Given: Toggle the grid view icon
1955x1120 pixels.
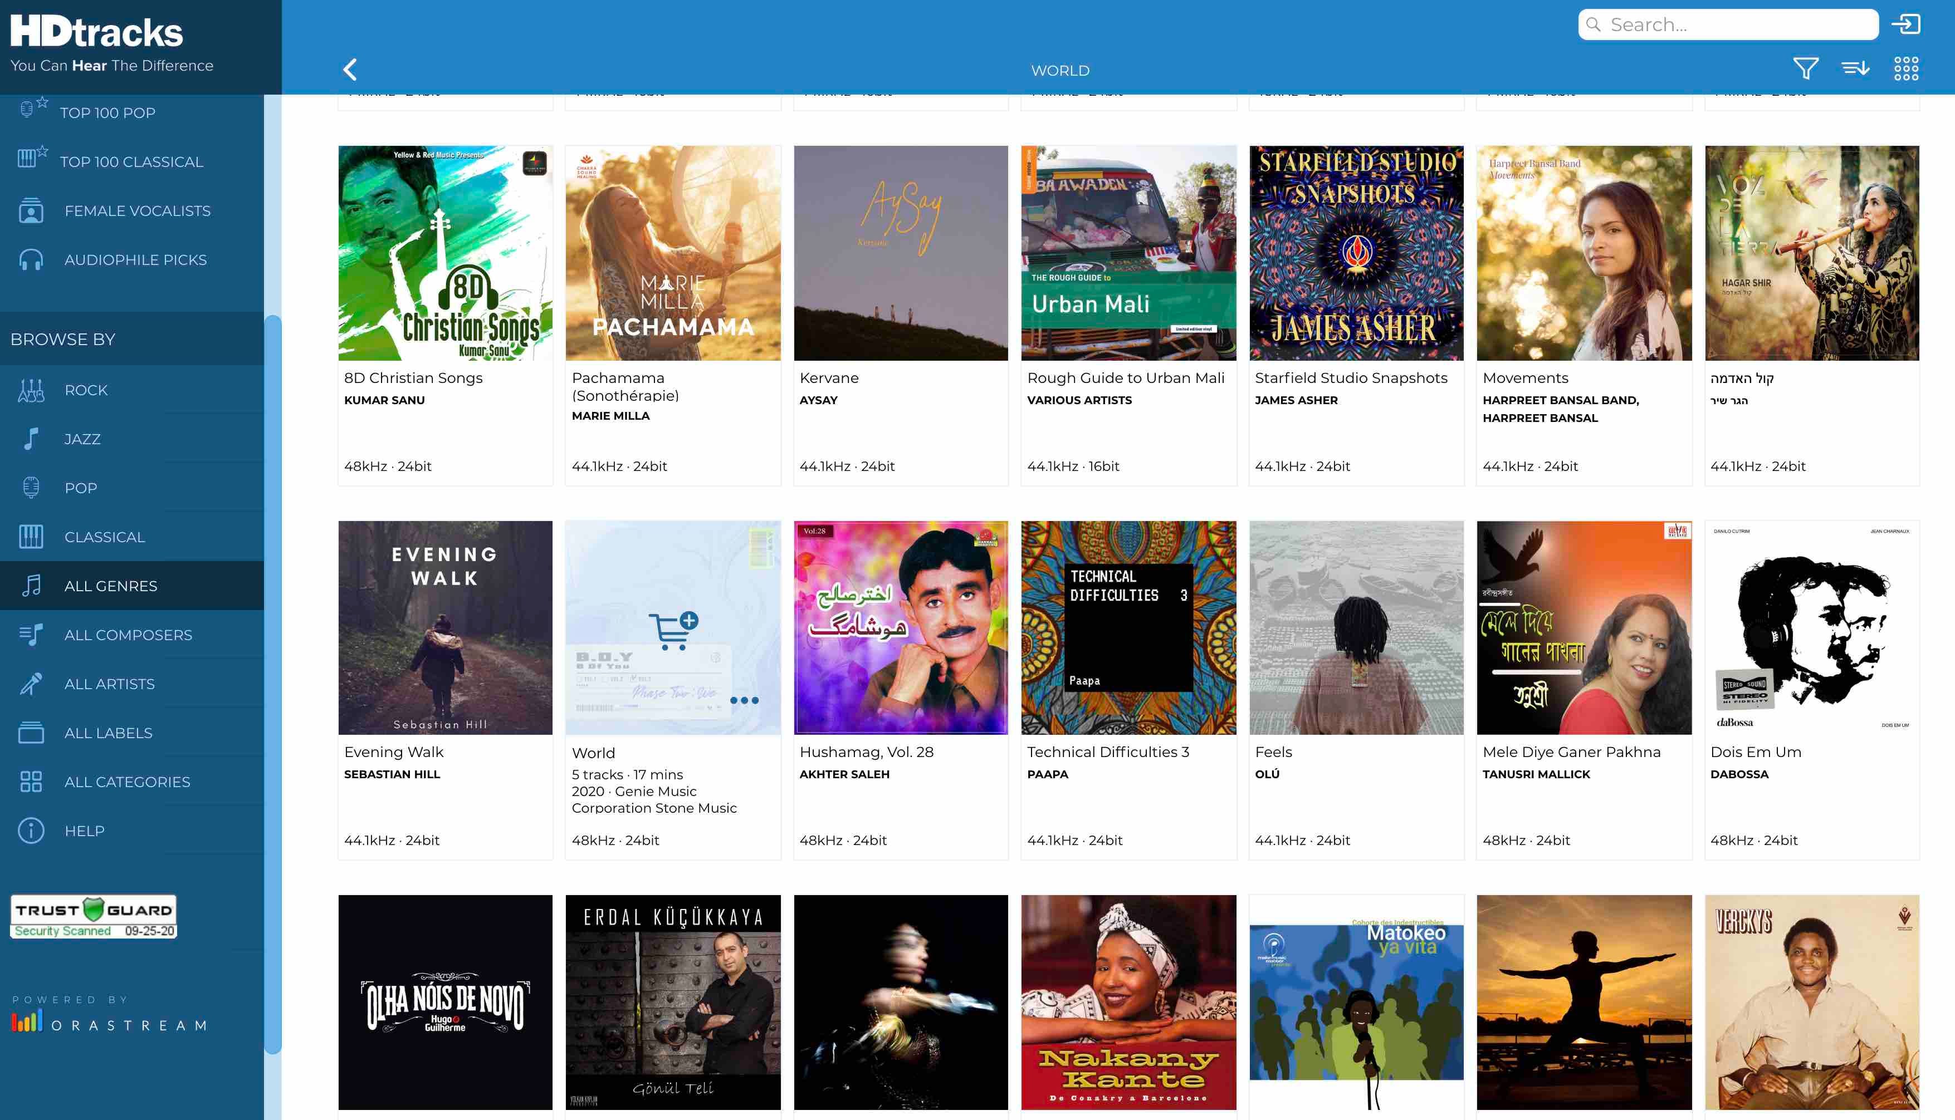Looking at the screenshot, I should tap(1906, 69).
